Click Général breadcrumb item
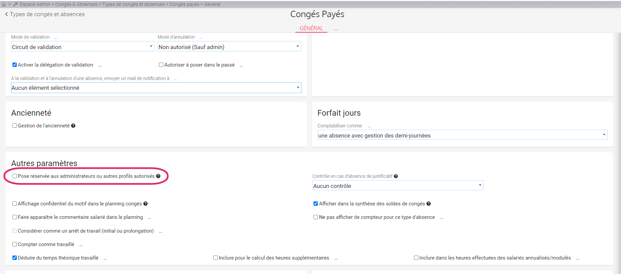621x274 pixels. click(212, 4)
